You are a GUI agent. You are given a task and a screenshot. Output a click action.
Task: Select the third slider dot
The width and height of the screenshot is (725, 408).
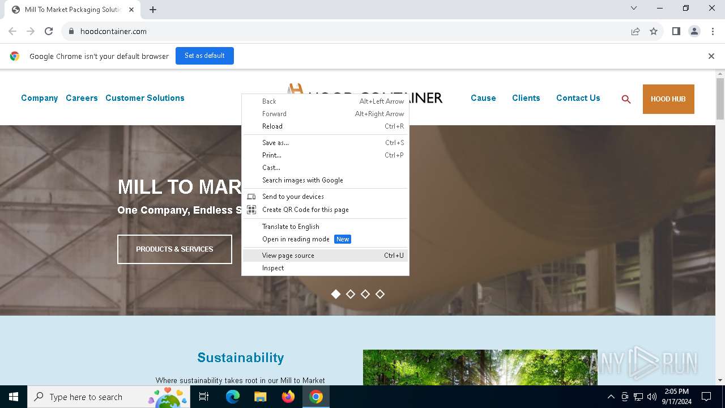coord(365,294)
